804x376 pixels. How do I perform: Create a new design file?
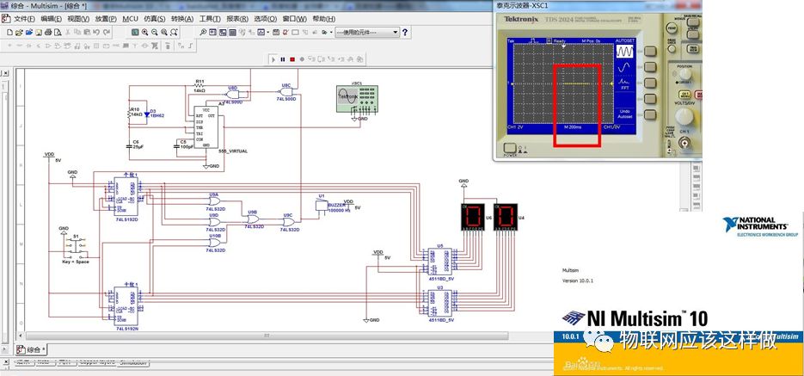(x=9, y=32)
